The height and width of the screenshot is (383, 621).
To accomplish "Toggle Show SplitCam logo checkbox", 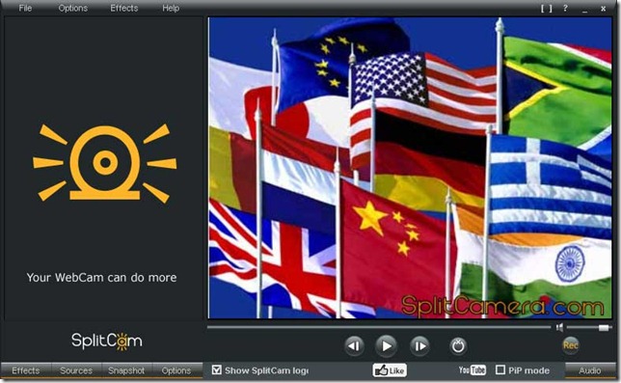I will coord(216,369).
